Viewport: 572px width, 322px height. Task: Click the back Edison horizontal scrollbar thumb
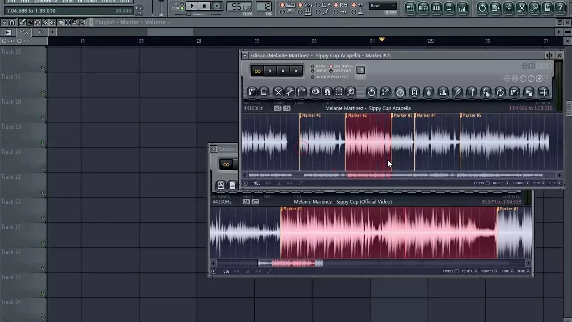pyautogui.click(x=290, y=264)
